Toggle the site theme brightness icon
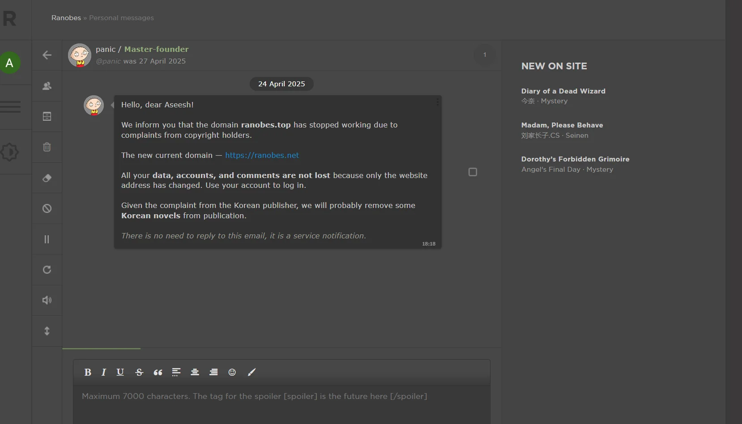 pyautogui.click(x=9, y=152)
